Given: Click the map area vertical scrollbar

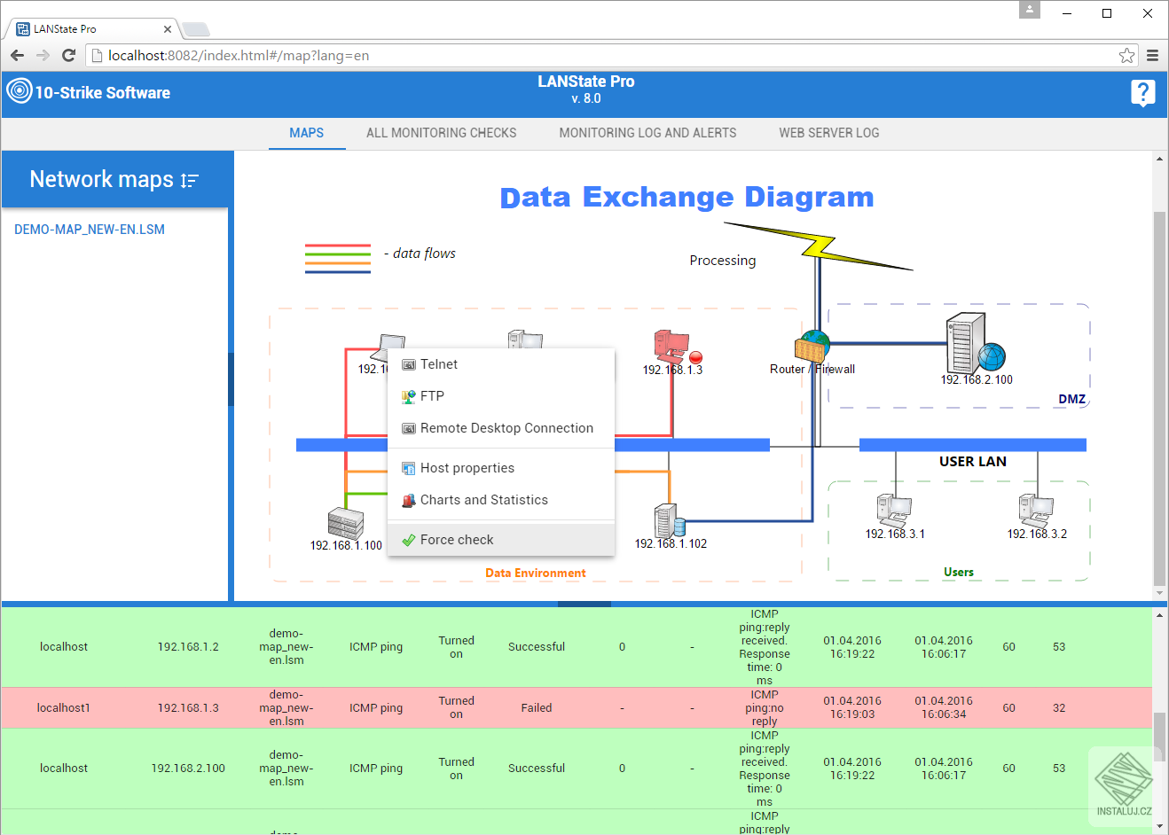Looking at the screenshot, I should pos(1159,399).
